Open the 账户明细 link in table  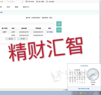coord(50,32)
